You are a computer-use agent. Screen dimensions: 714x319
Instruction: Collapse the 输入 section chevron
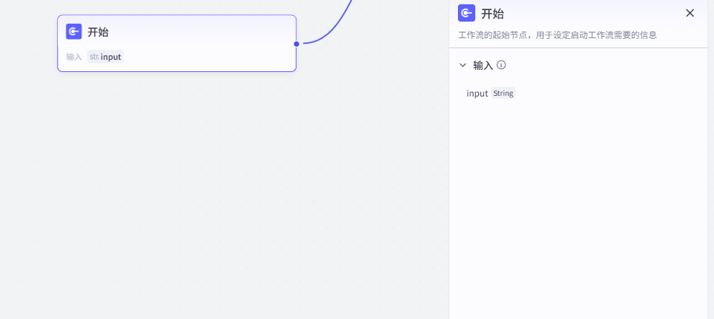[463, 65]
